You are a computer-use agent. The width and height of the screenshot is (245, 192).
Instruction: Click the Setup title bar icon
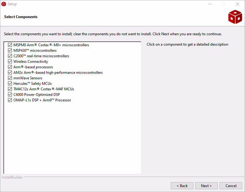[4, 4]
